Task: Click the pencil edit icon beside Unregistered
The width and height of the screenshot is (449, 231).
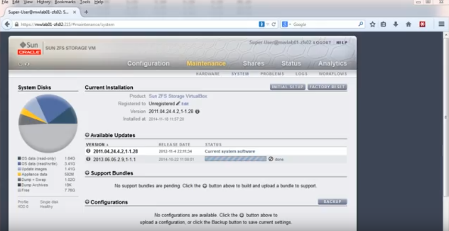Action: point(178,103)
